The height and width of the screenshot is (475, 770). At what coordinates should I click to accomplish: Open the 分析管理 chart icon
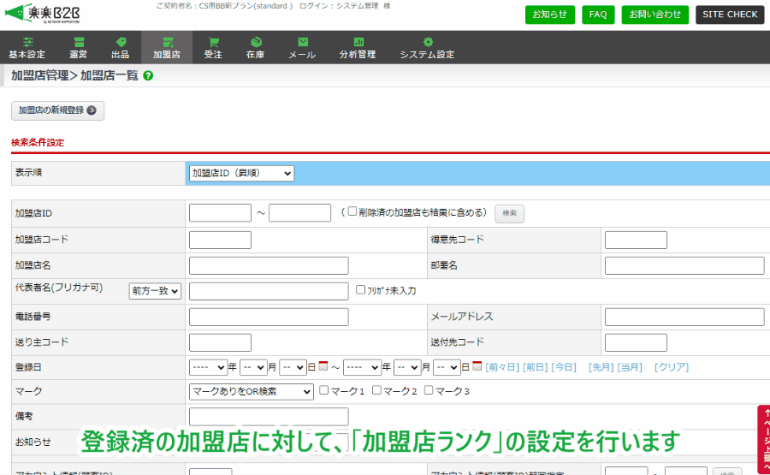click(x=358, y=42)
